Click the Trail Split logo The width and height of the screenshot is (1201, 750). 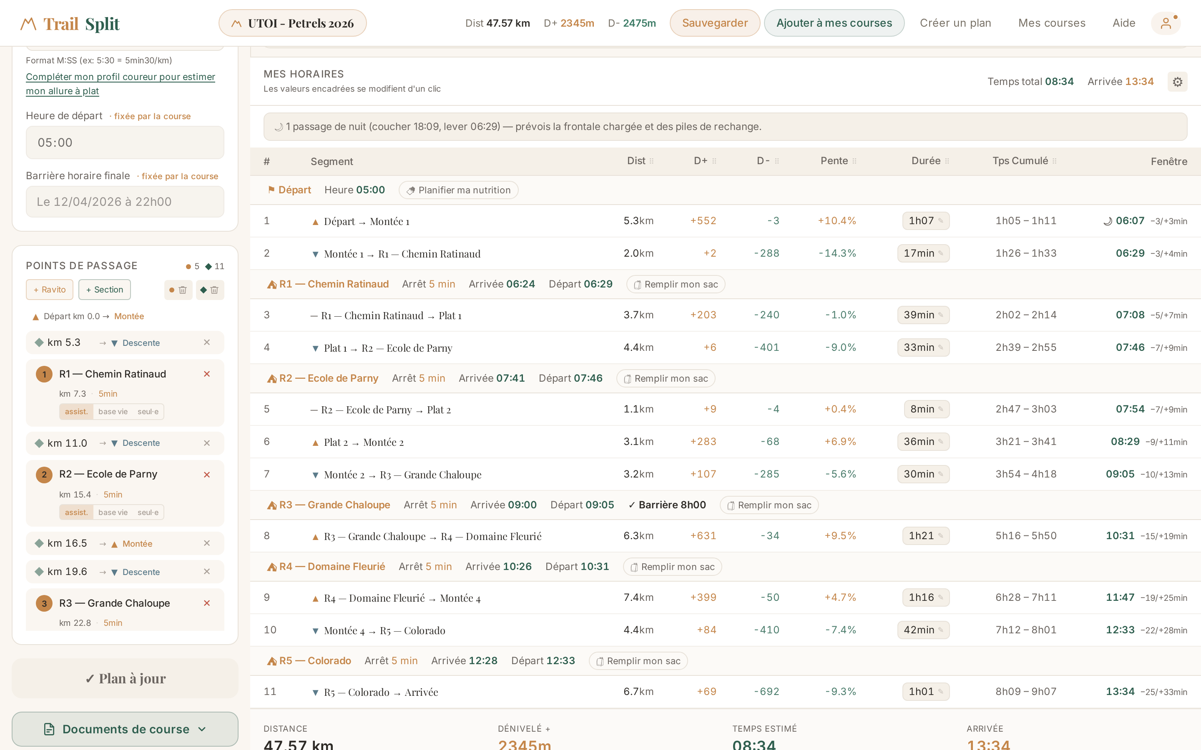tap(70, 23)
